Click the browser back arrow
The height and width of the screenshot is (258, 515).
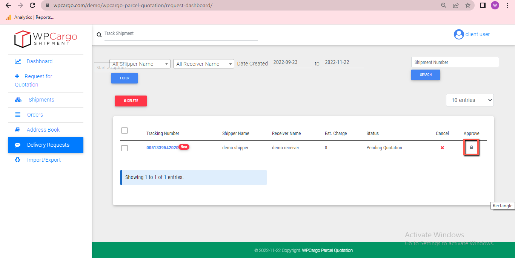(8, 5)
